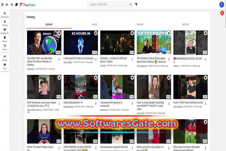The height and width of the screenshot is (151, 226).
Task: Switch to the GAMING tab
Action: 140,25
